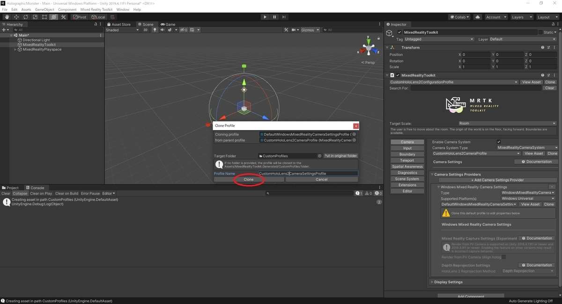The image size is (562, 304).
Task: Click the Profile Name input field
Action: coord(308,173)
